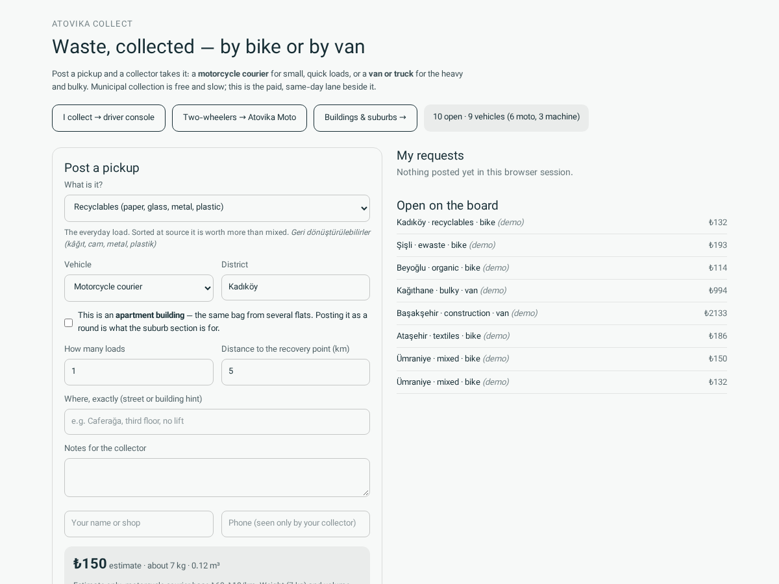Click the ₺150 estimate amount
779x584 pixels.
[90, 564]
